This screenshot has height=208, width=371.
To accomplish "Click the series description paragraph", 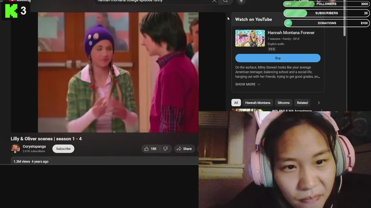I will [x=278, y=72].
